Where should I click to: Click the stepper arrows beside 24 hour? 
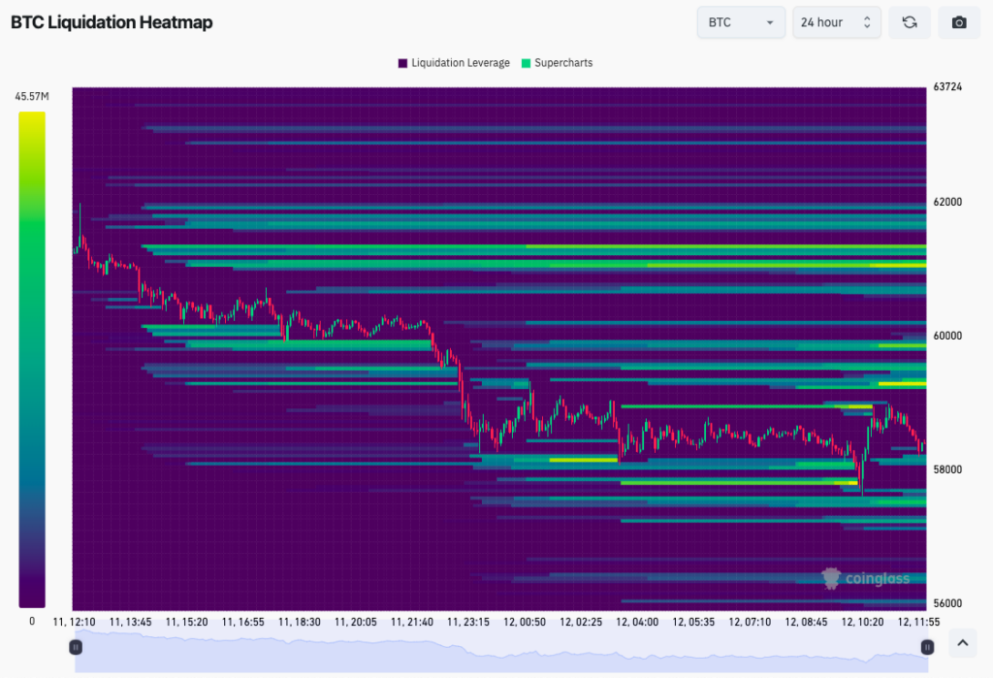[864, 21]
